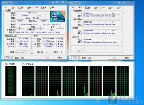Screen dimensions: 144x105
Task: Open the 显卡 tab in right CPU-Z window
Action: click(x=111, y=8)
